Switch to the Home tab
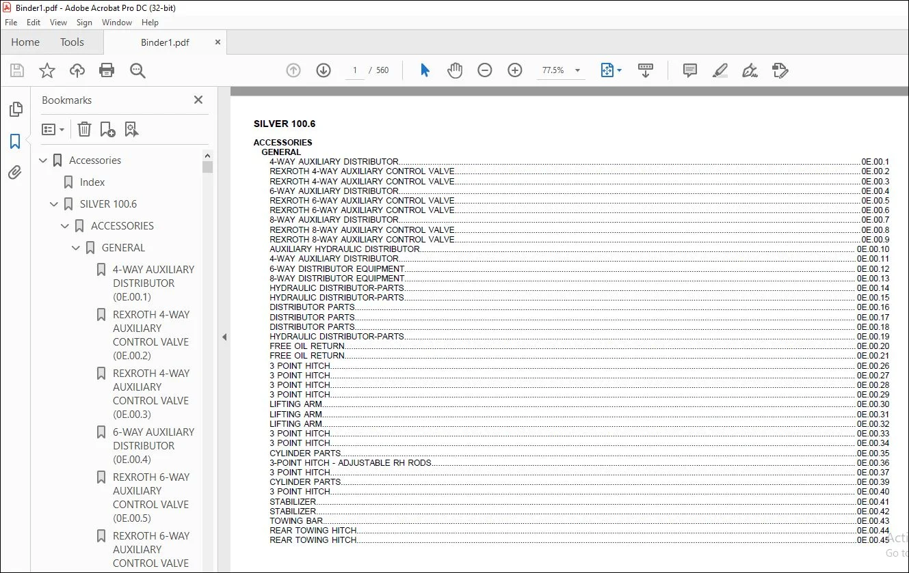 [x=25, y=42]
